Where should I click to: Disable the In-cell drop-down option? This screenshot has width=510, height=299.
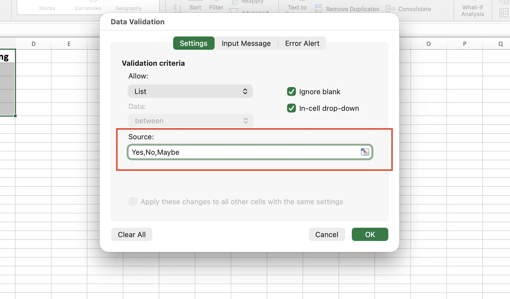pyautogui.click(x=291, y=108)
